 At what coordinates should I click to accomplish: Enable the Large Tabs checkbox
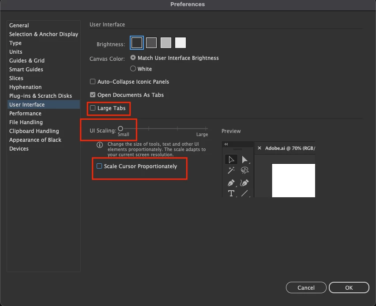pos(93,108)
